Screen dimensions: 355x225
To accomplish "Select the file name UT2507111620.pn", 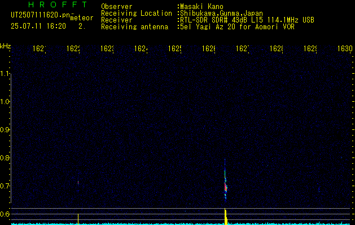I will (x=41, y=15).
